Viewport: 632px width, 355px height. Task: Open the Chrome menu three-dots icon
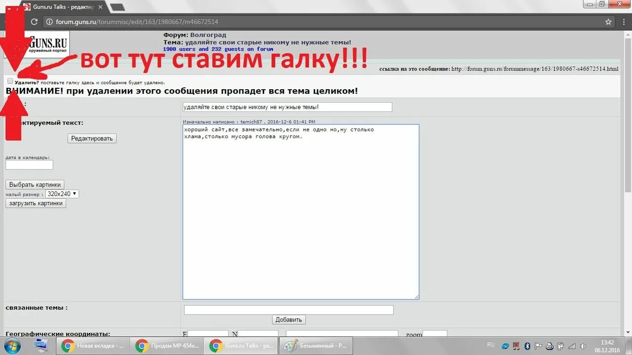(x=624, y=22)
